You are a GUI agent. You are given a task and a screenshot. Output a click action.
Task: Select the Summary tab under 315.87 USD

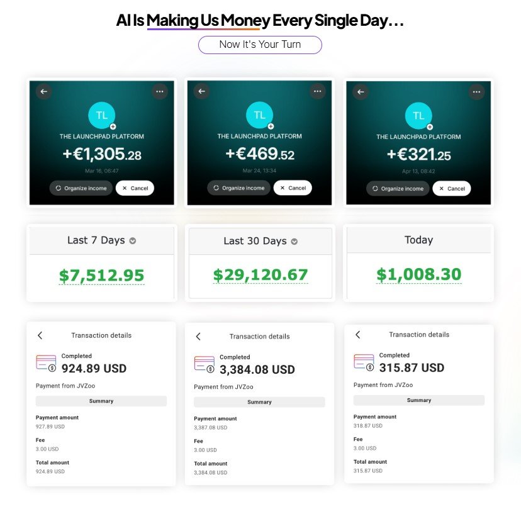418,400
